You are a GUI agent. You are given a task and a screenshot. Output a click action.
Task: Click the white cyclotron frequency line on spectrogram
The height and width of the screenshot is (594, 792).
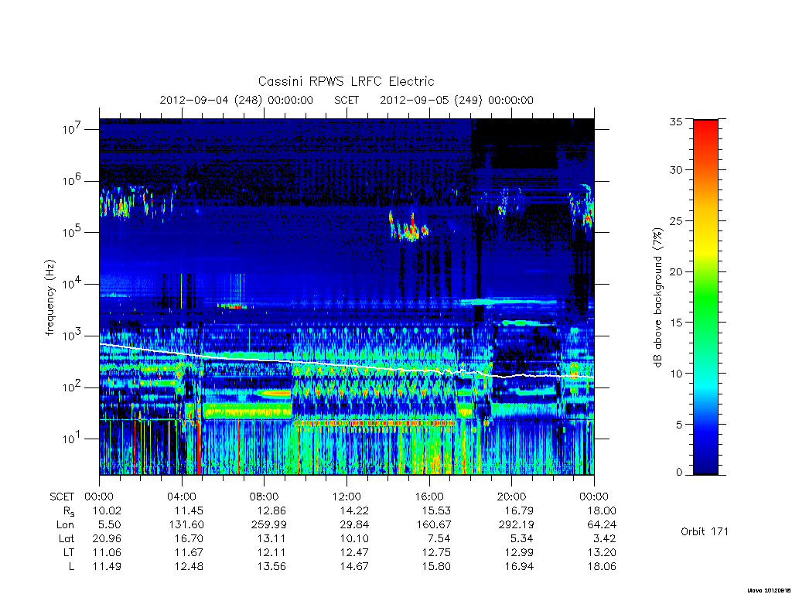346,364
